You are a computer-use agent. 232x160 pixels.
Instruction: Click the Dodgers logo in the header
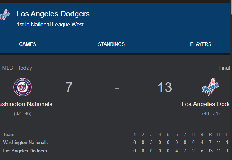click(5, 15)
